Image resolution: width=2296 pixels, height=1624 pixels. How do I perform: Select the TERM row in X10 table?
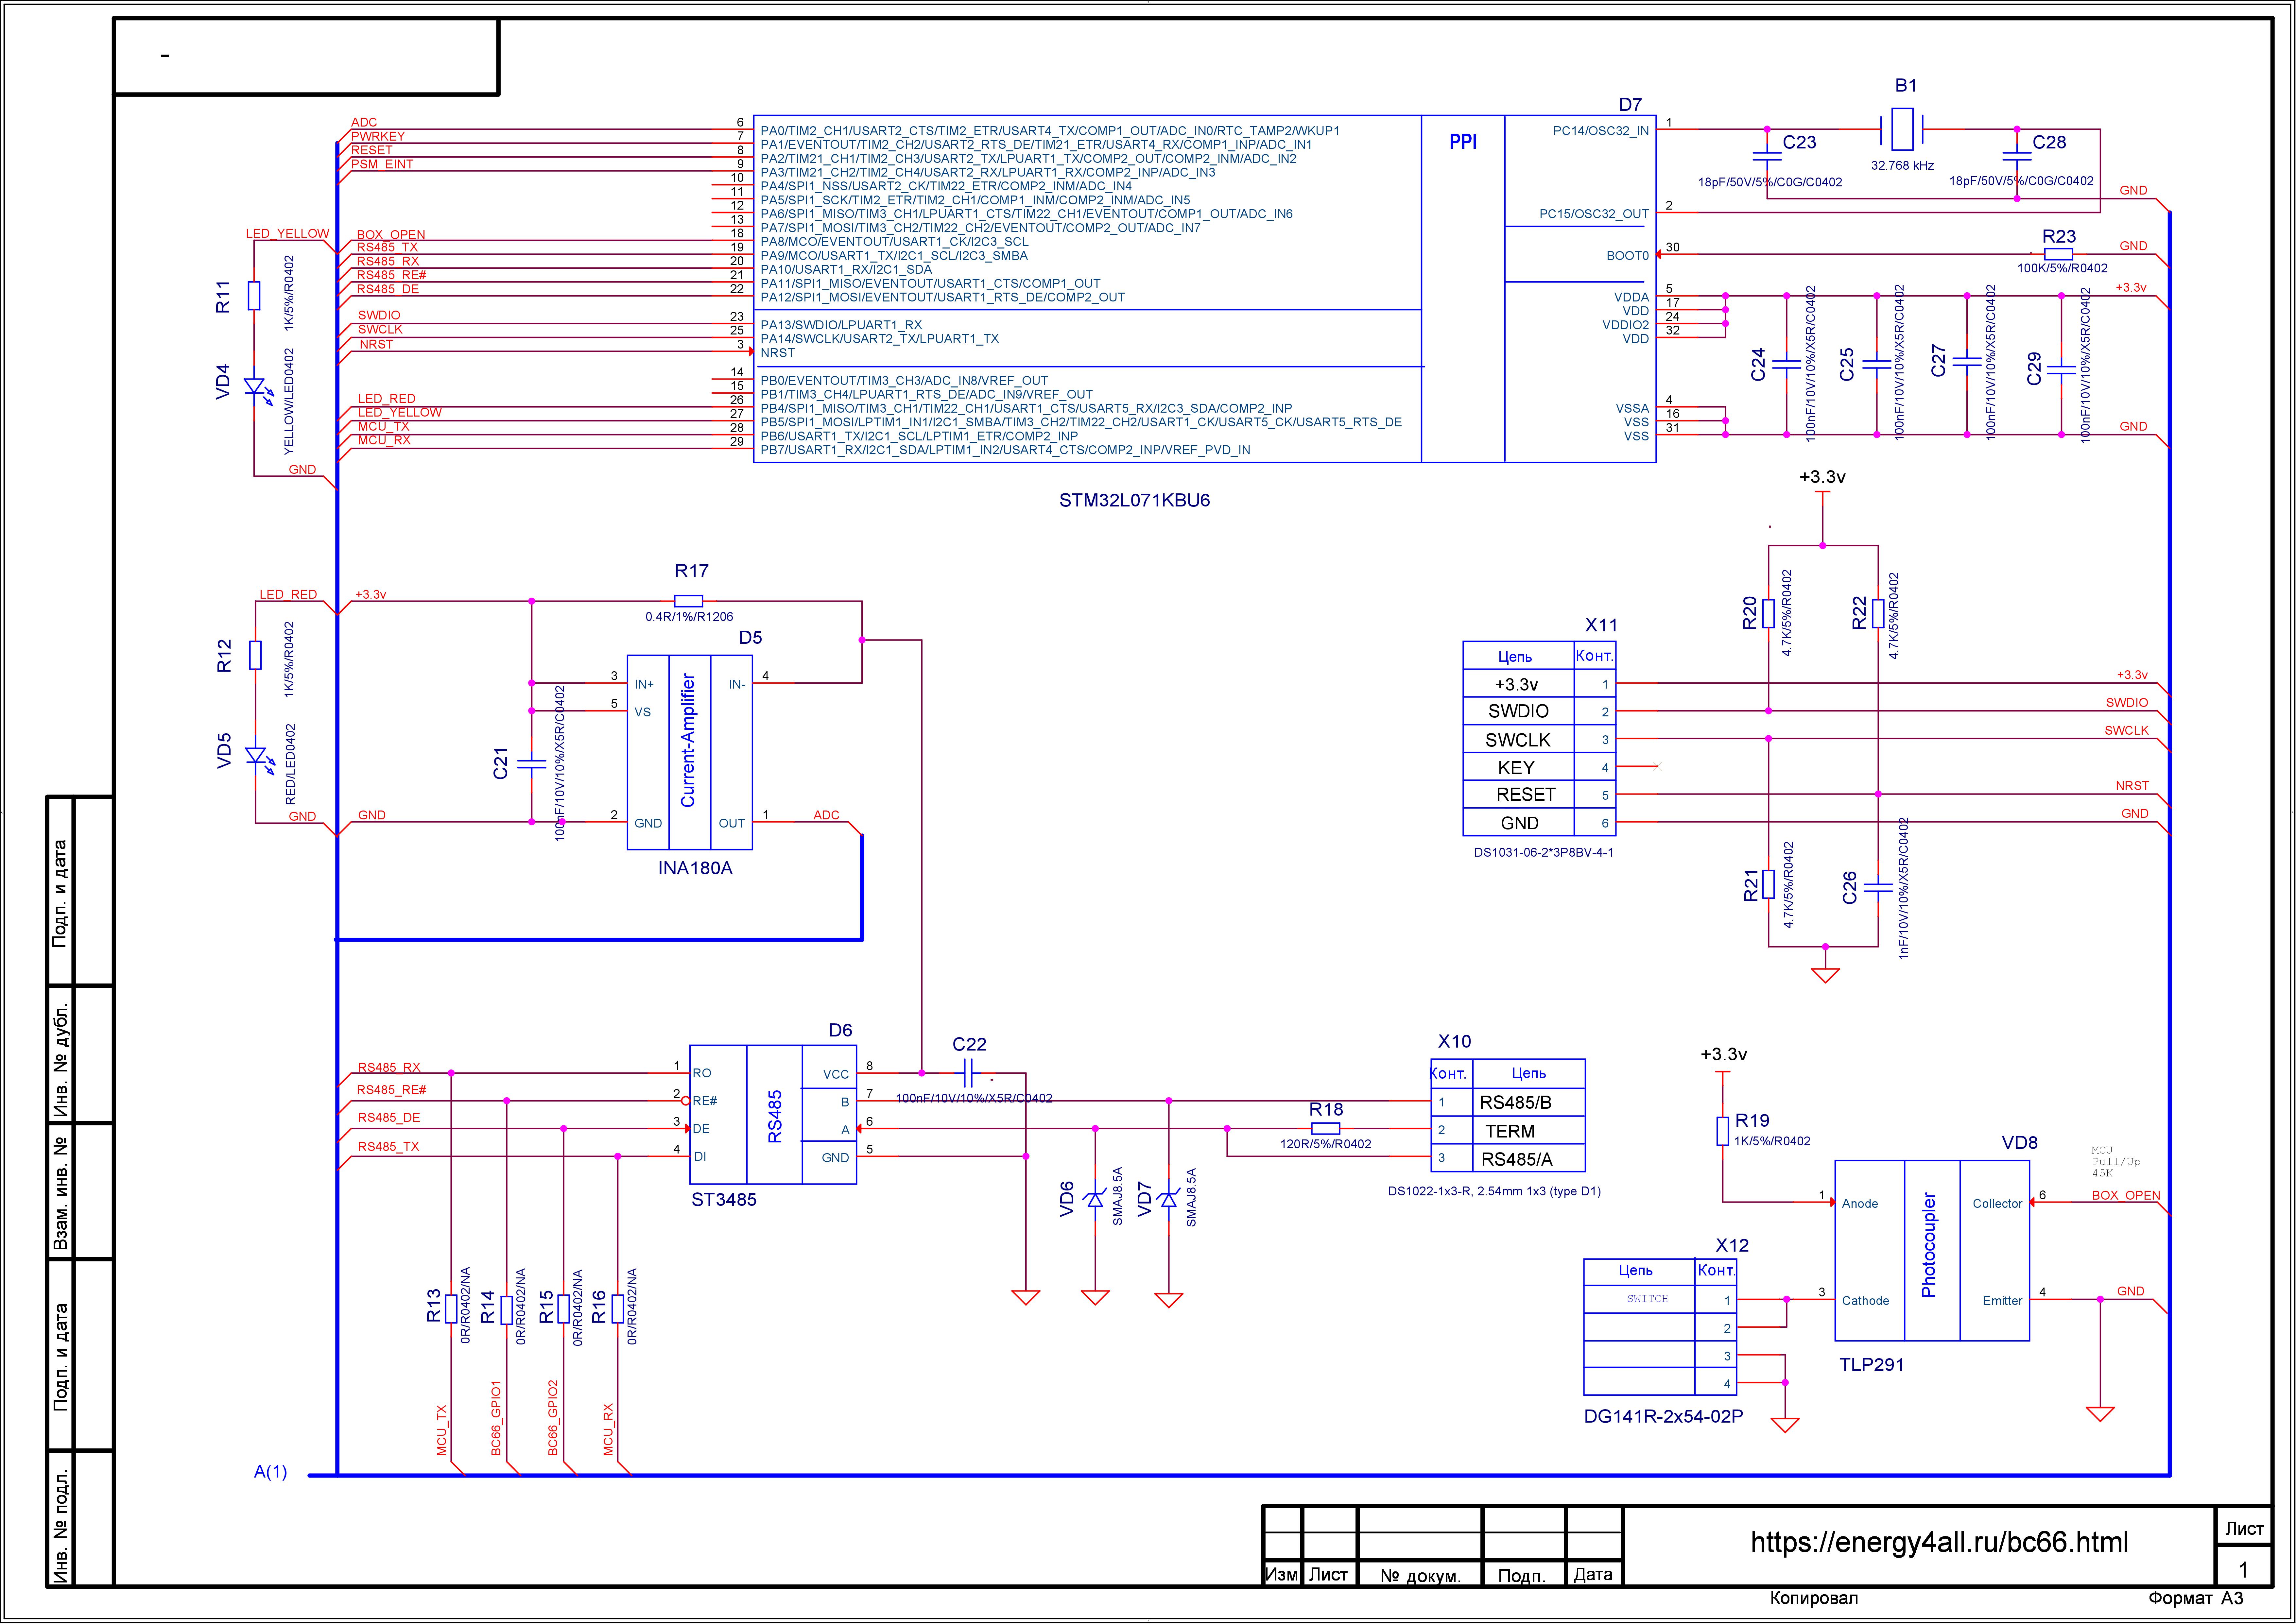pyautogui.click(x=1508, y=1130)
